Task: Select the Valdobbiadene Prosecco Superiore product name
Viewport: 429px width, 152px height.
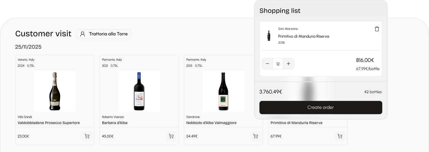Action: [49, 123]
